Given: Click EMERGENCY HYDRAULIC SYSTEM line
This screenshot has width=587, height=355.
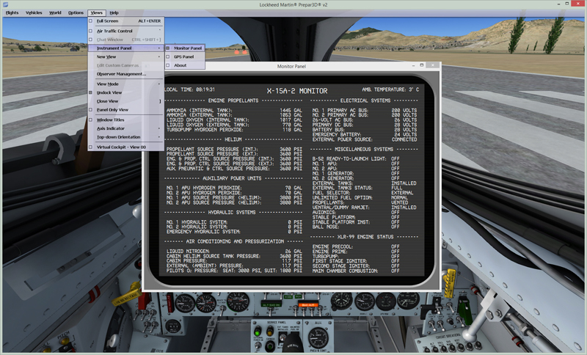Looking at the screenshot, I should (234, 232).
